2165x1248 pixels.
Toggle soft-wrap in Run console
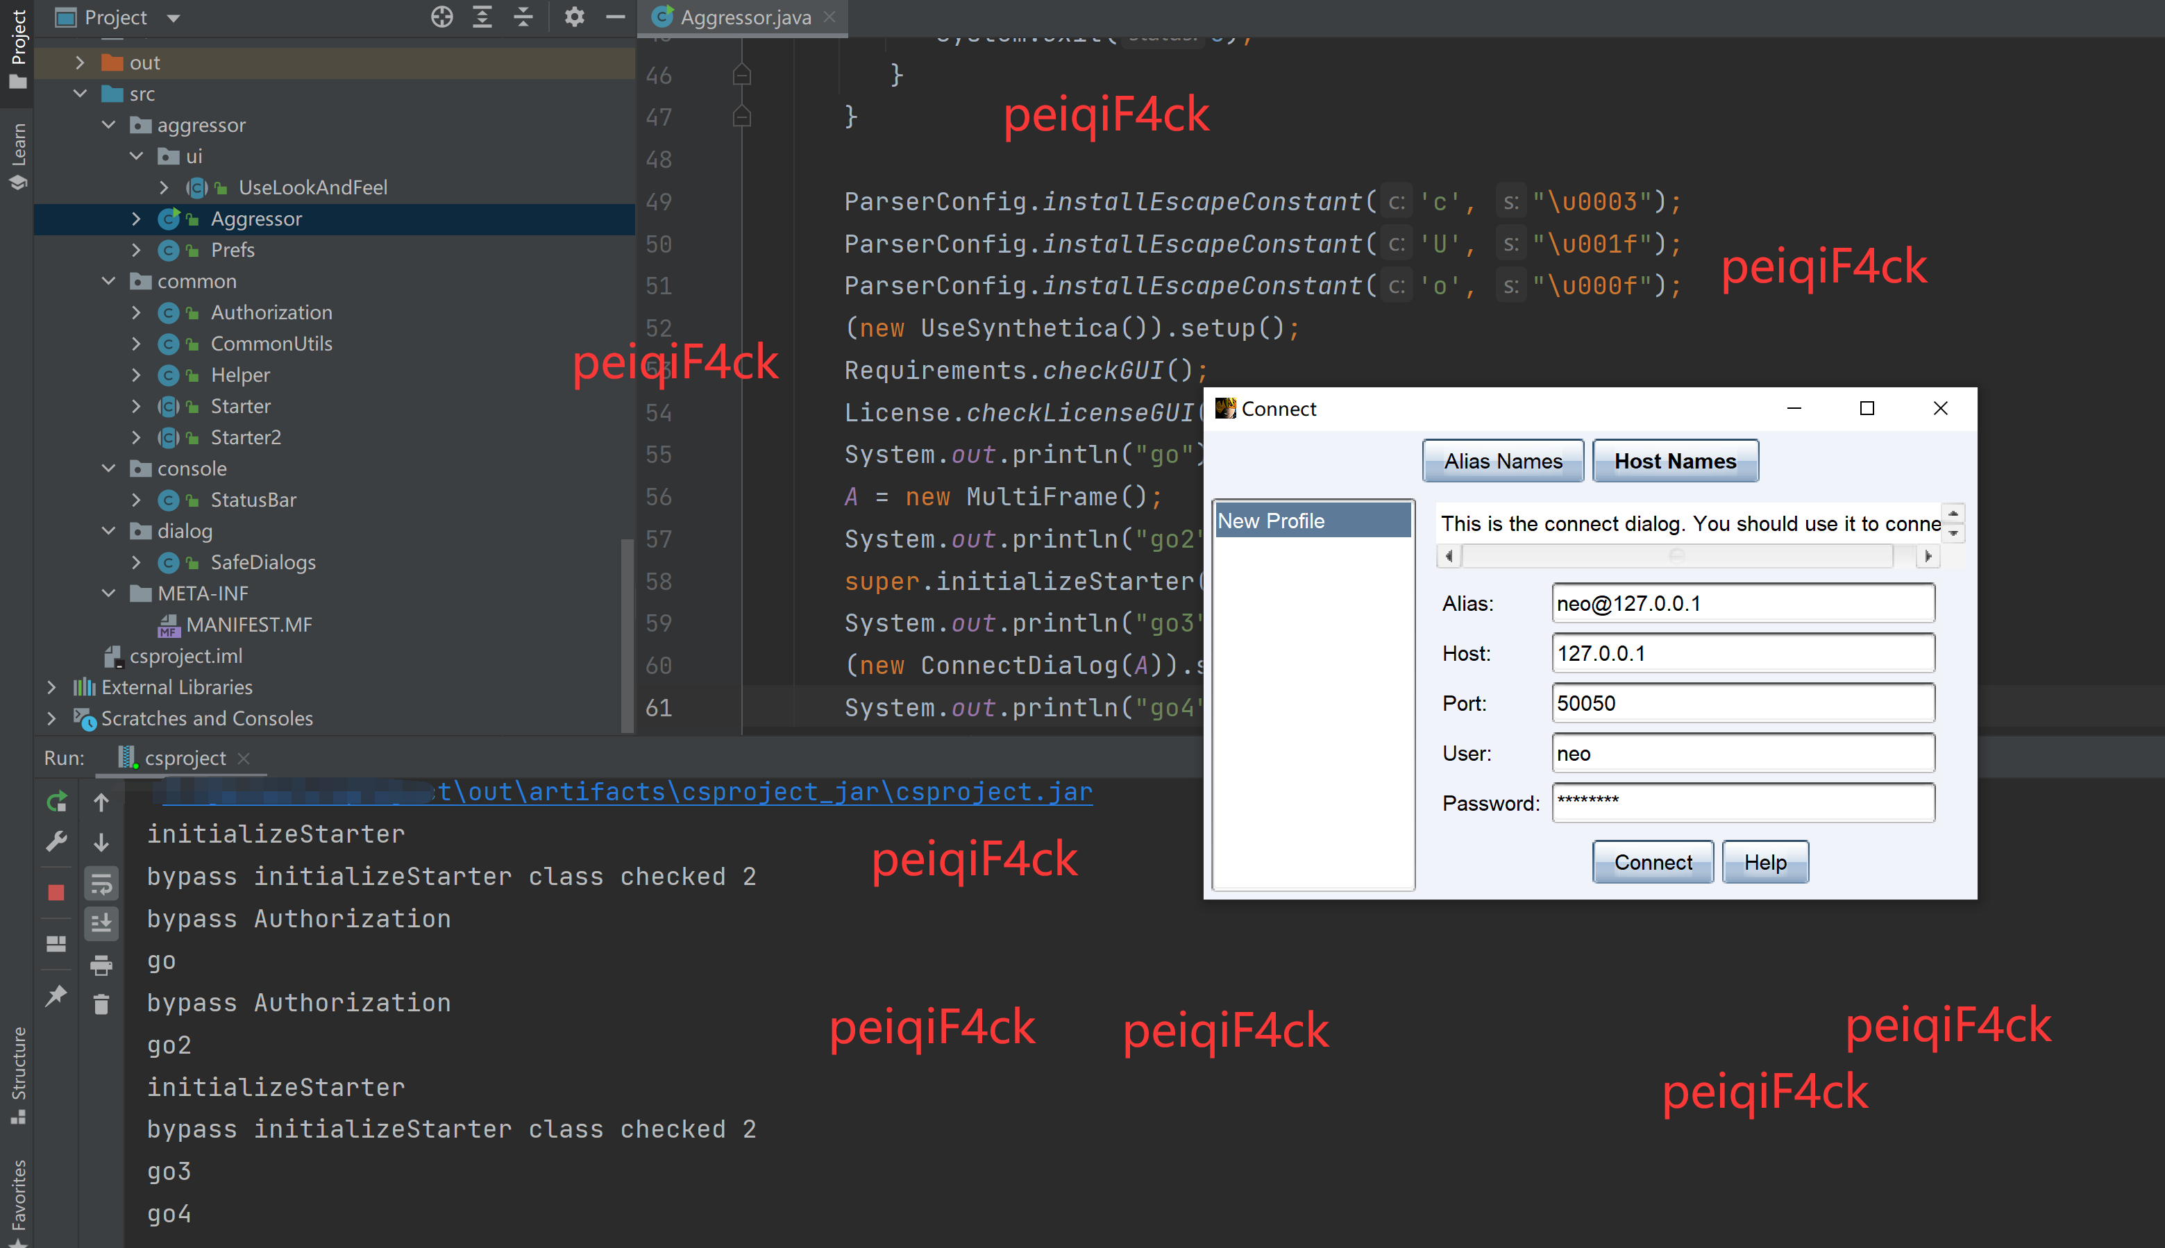coord(101,883)
